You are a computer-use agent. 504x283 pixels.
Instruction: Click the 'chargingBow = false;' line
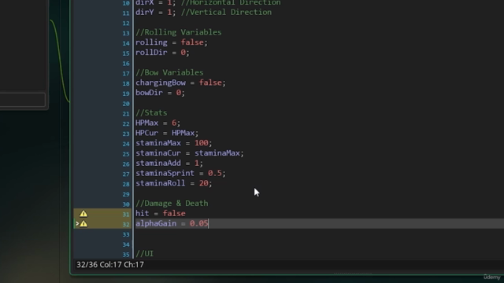point(180,83)
